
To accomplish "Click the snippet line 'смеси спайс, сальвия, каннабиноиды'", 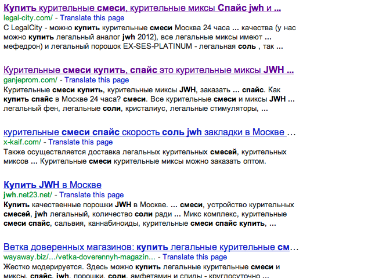I will click(140, 223).
